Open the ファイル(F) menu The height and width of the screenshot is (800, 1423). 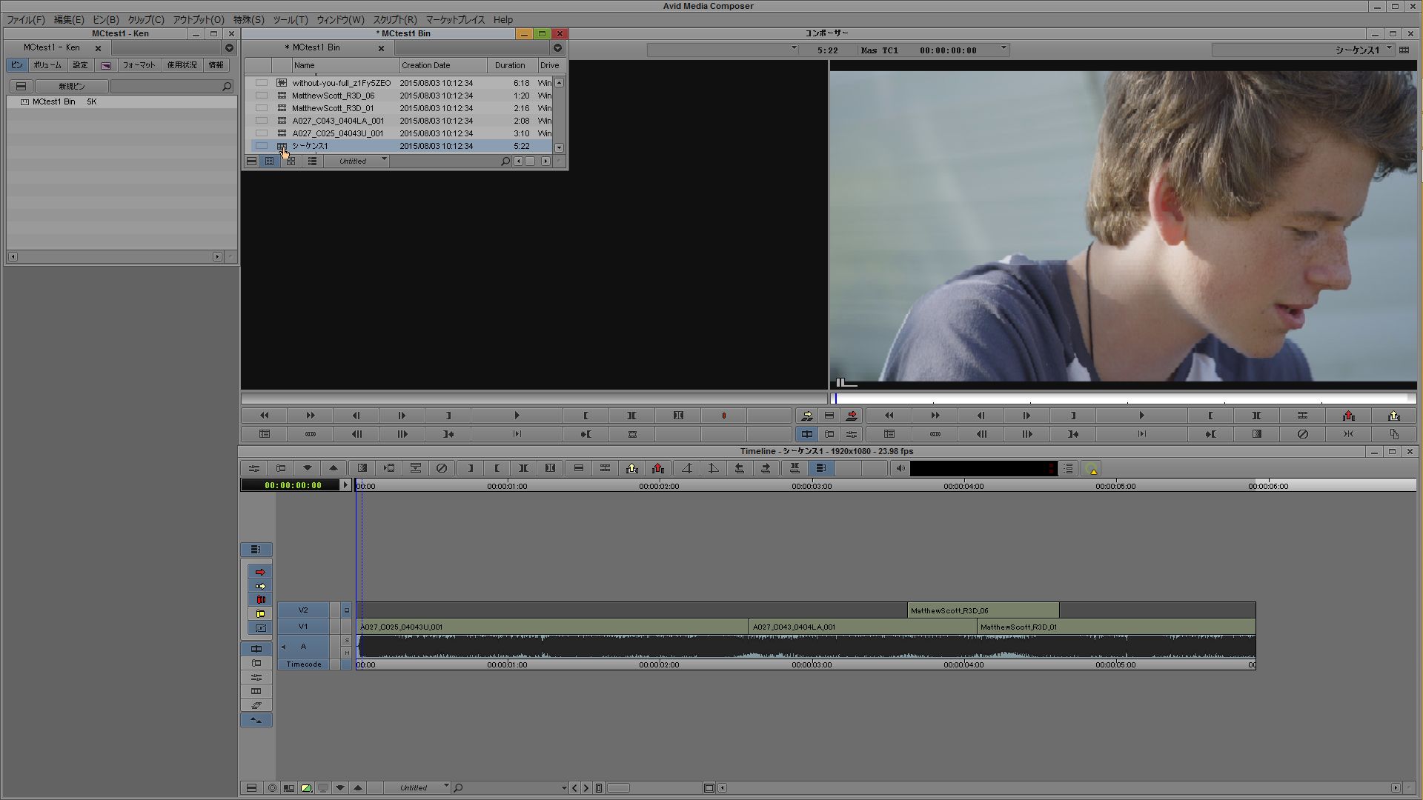26,20
